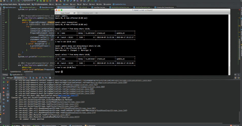
Task: Select the ~/Desktop (zsh) terminal tab
Action: coord(87,13)
